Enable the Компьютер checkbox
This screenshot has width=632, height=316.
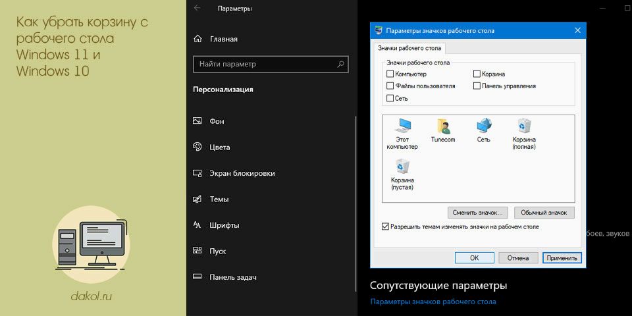pyautogui.click(x=390, y=74)
